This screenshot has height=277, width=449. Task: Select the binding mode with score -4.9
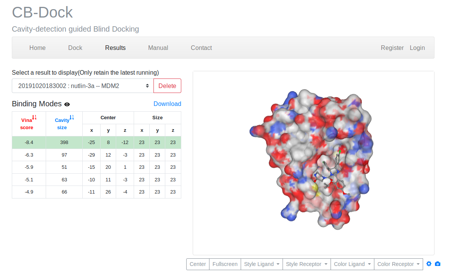[x=29, y=192]
